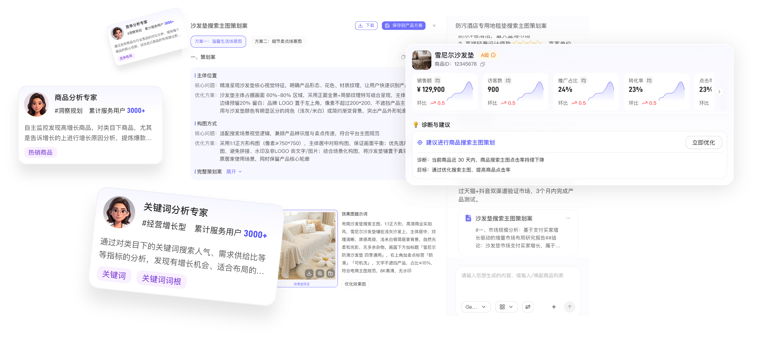Open the Ge... model dropdown
The image size is (762, 346).
(x=475, y=307)
